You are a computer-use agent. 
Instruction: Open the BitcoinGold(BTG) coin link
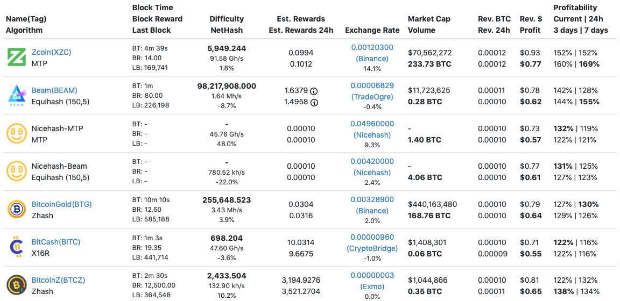61,204
